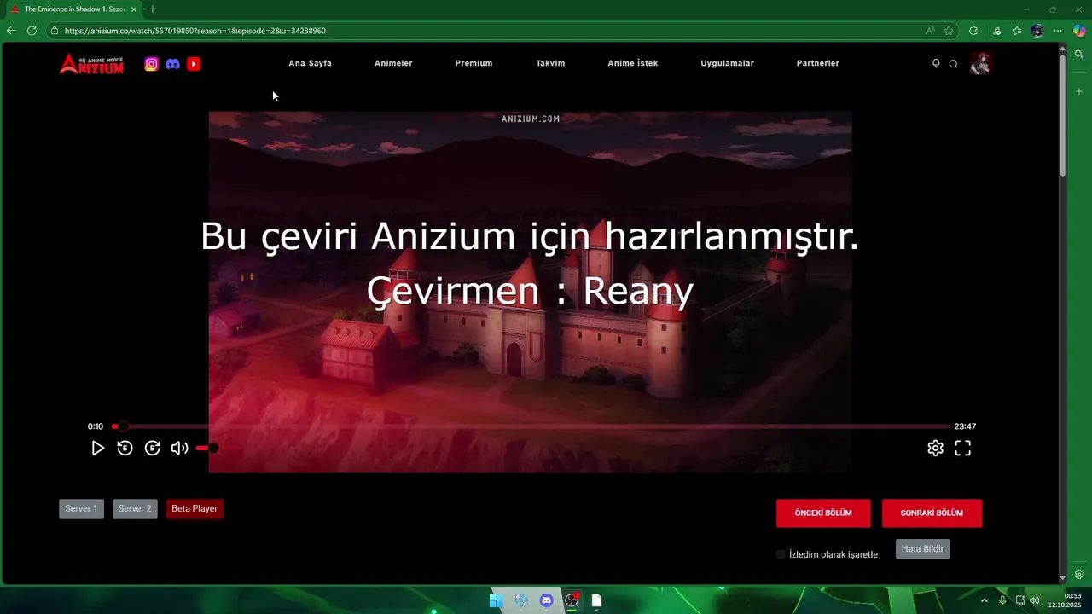
Task: Open the read aloud icon
Action: 930,31
